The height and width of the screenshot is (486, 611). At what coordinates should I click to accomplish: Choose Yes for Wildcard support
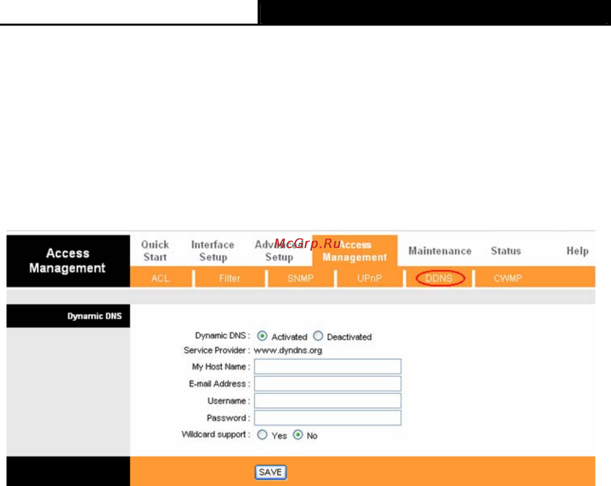coord(262,435)
